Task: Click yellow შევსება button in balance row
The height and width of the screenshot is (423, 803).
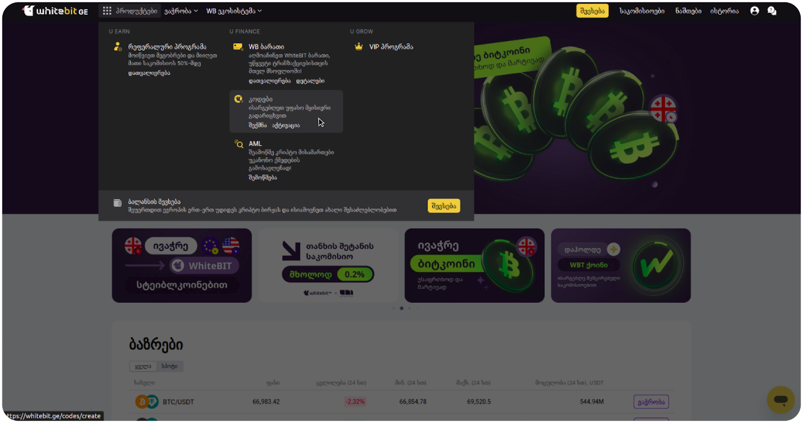Action: [x=444, y=206]
